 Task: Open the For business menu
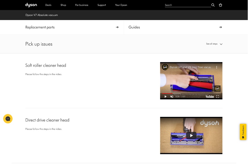pos(82,5)
